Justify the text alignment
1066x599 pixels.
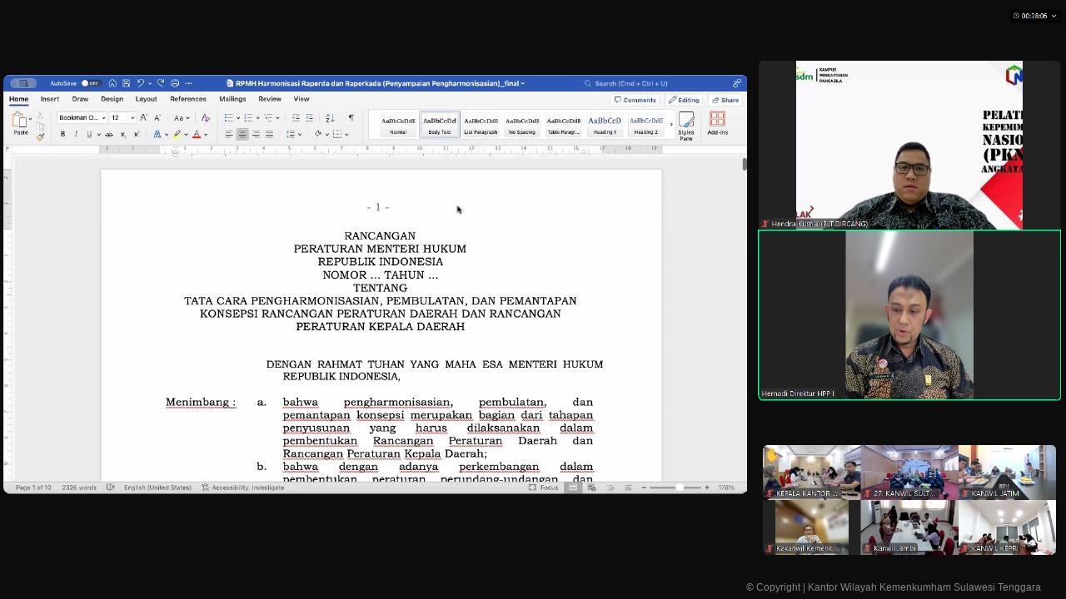pos(269,134)
